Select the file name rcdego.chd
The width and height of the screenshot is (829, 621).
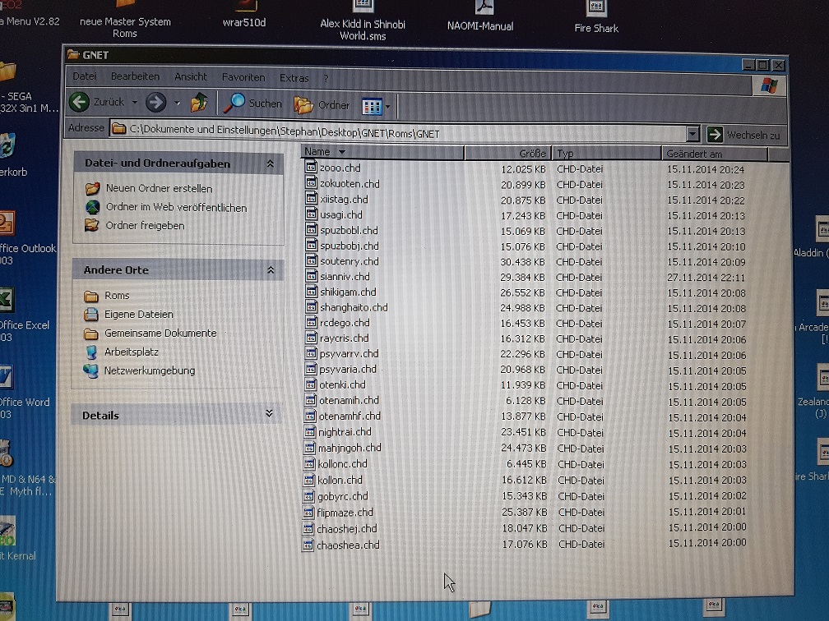[344, 323]
